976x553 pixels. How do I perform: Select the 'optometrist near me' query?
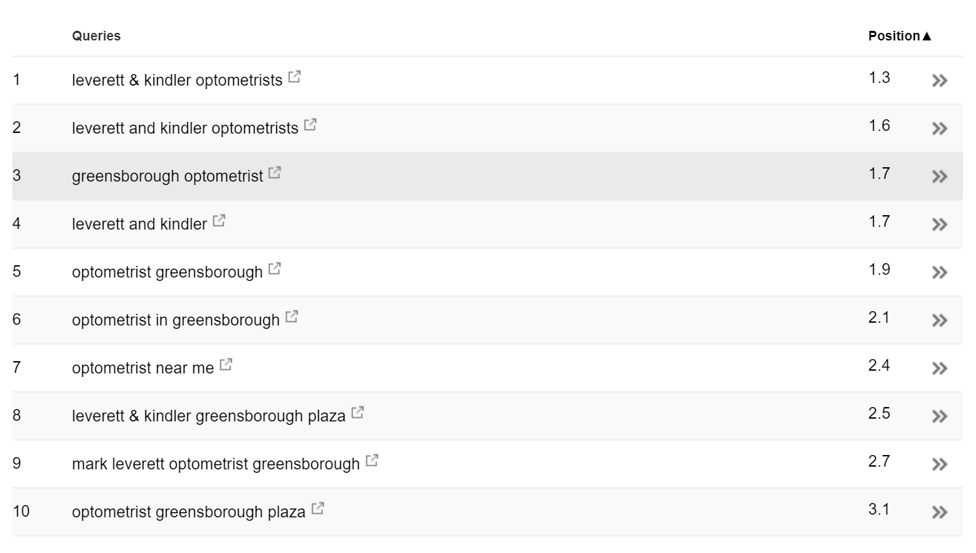click(143, 368)
